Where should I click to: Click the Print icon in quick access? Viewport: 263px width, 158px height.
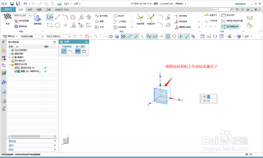[x=59, y=3]
